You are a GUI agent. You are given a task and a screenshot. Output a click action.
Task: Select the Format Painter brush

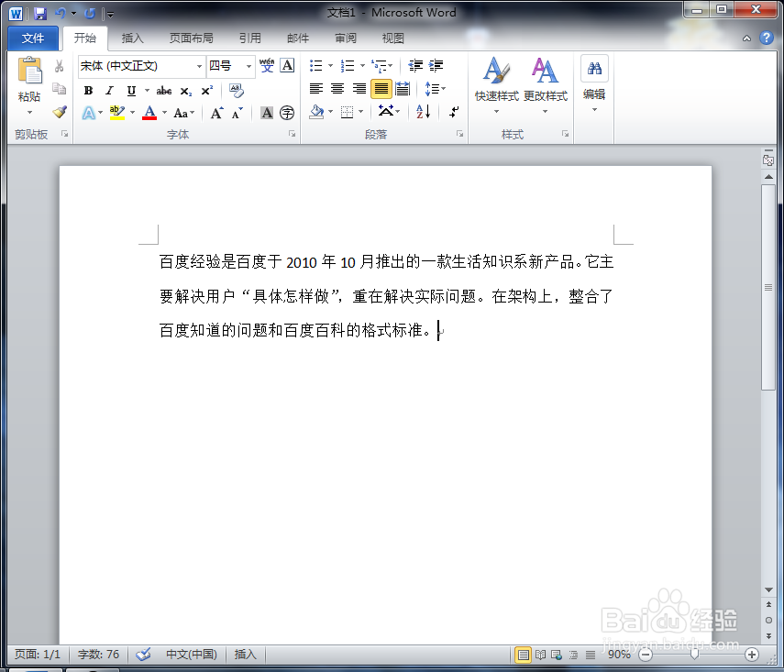tap(59, 112)
